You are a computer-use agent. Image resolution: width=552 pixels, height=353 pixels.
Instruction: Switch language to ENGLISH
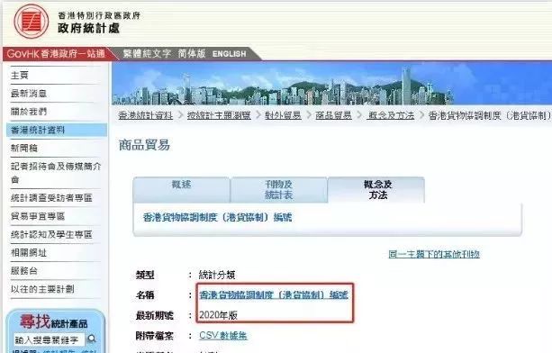(x=230, y=54)
